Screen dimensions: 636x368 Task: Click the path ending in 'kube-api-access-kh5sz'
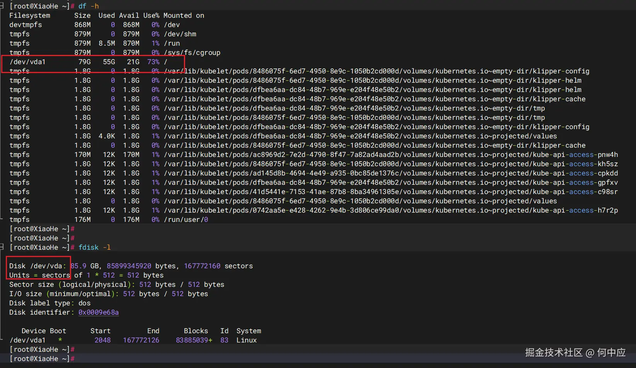[391, 164]
